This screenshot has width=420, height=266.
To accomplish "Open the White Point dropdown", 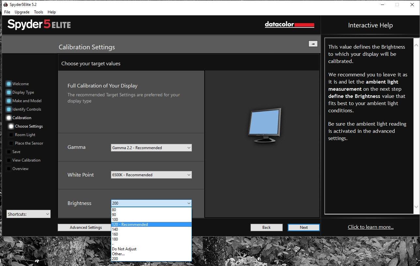I will [x=151, y=175].
